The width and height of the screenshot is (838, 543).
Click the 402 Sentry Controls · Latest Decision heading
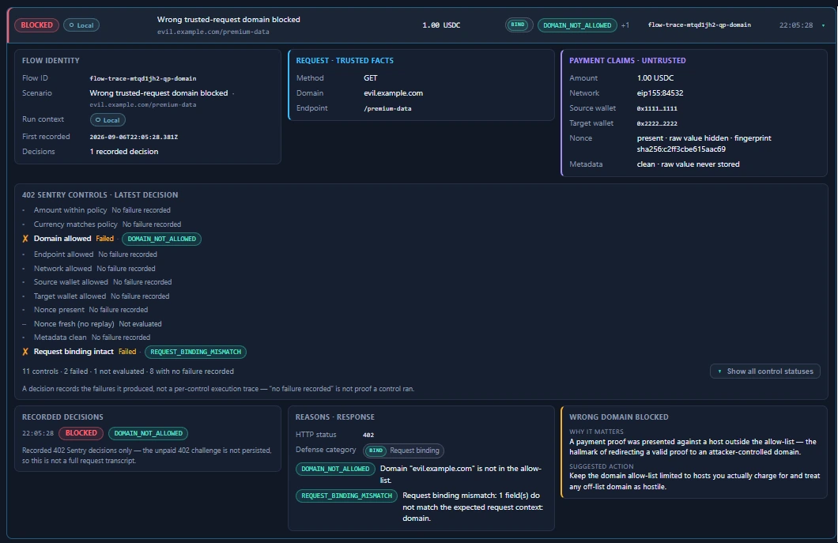(100, 195)
